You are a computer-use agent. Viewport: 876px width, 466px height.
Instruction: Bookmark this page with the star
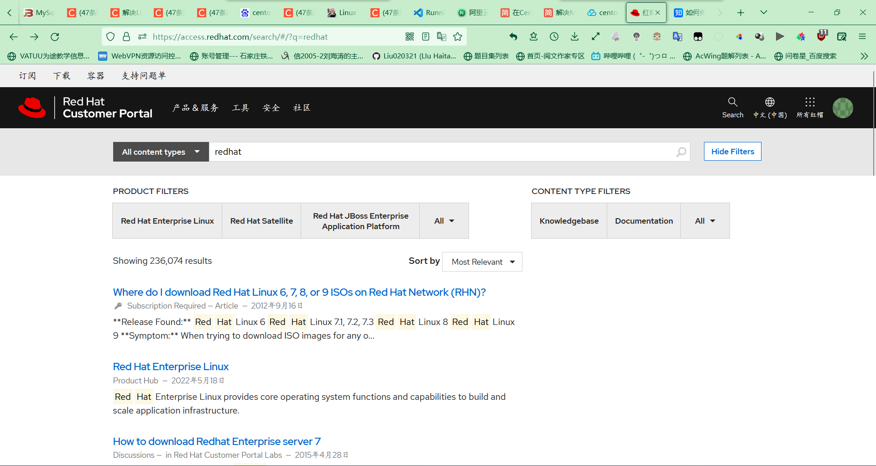pyautogui.click(x=458, y=37)
